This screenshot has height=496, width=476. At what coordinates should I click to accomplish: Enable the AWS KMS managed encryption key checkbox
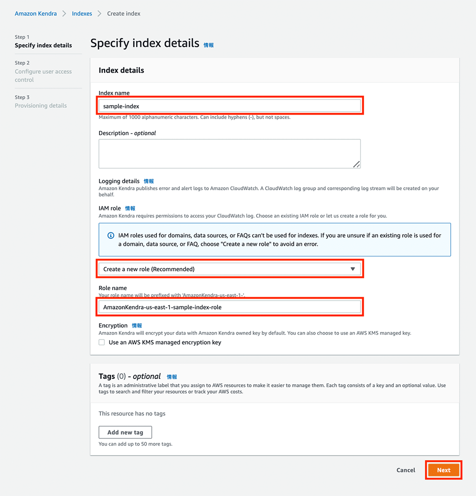coord(101,342)
